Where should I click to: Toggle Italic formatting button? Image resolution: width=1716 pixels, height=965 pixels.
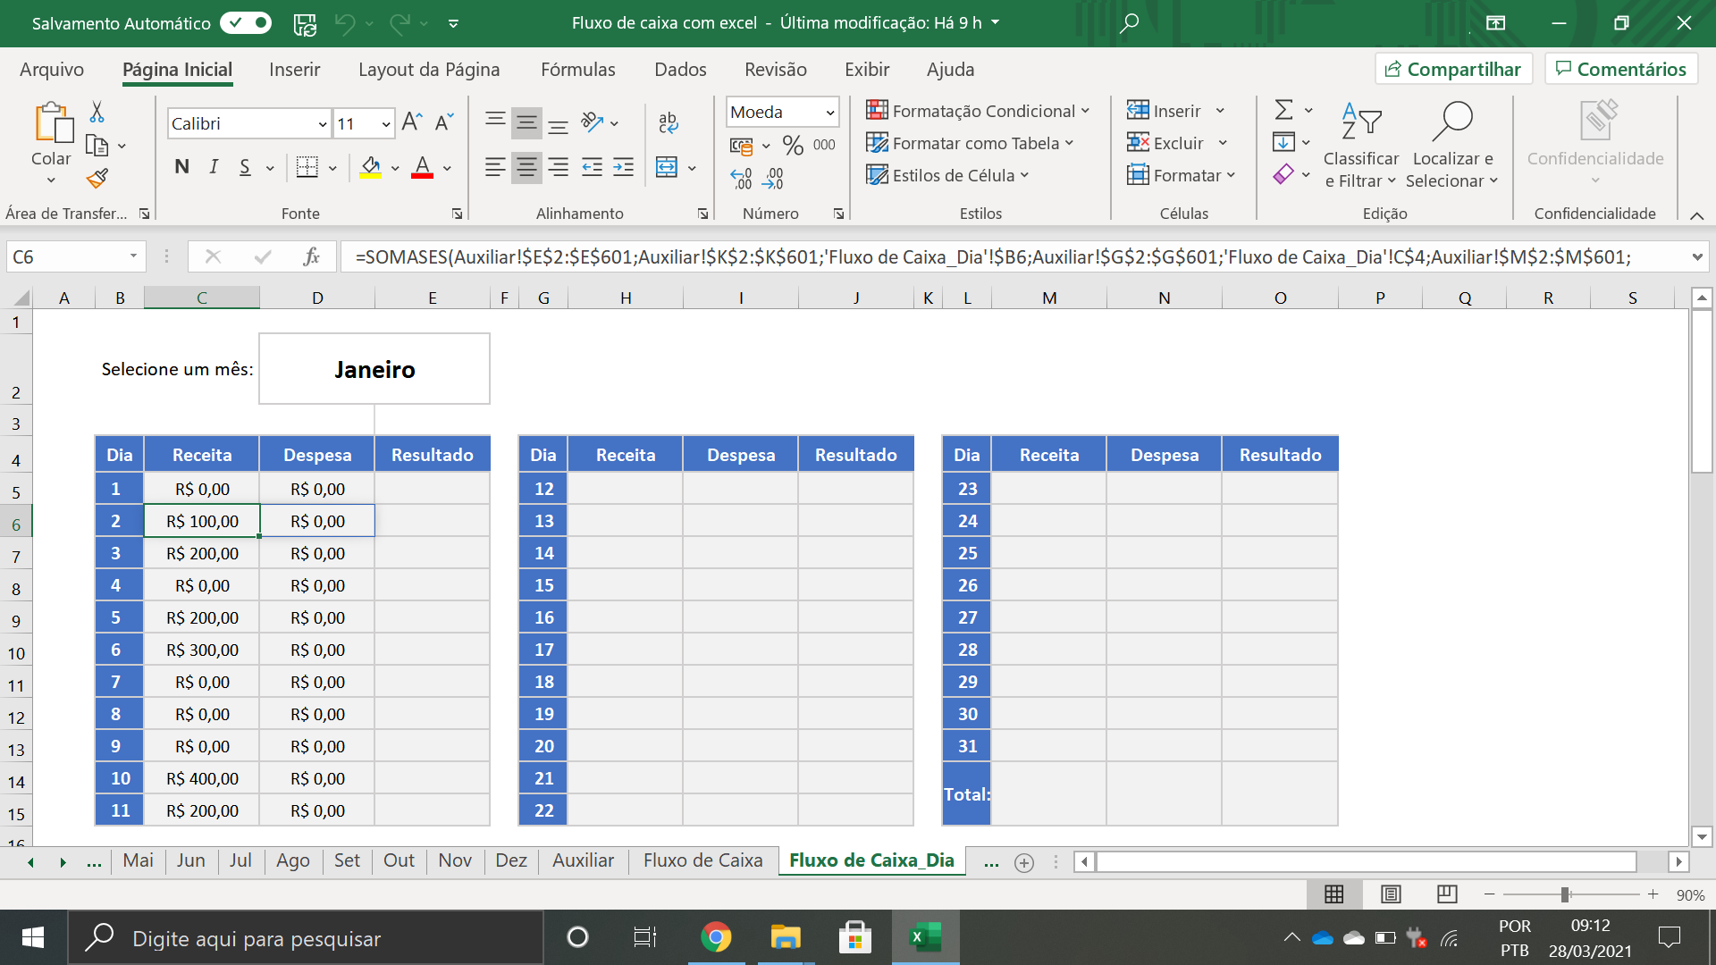pos(214,167)
